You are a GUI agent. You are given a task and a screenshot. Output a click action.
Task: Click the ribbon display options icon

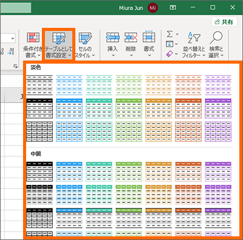point(173,7)
